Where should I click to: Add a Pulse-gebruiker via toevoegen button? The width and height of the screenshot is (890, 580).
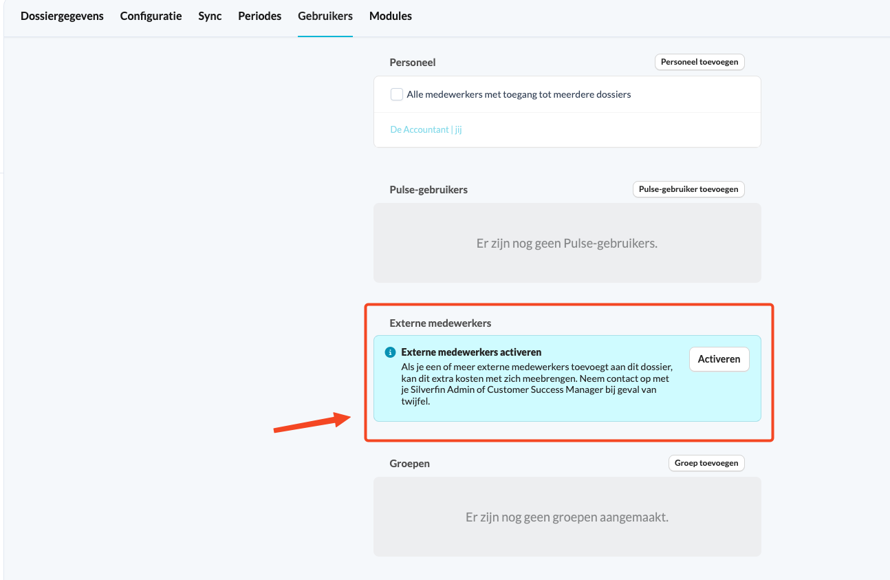688,189
